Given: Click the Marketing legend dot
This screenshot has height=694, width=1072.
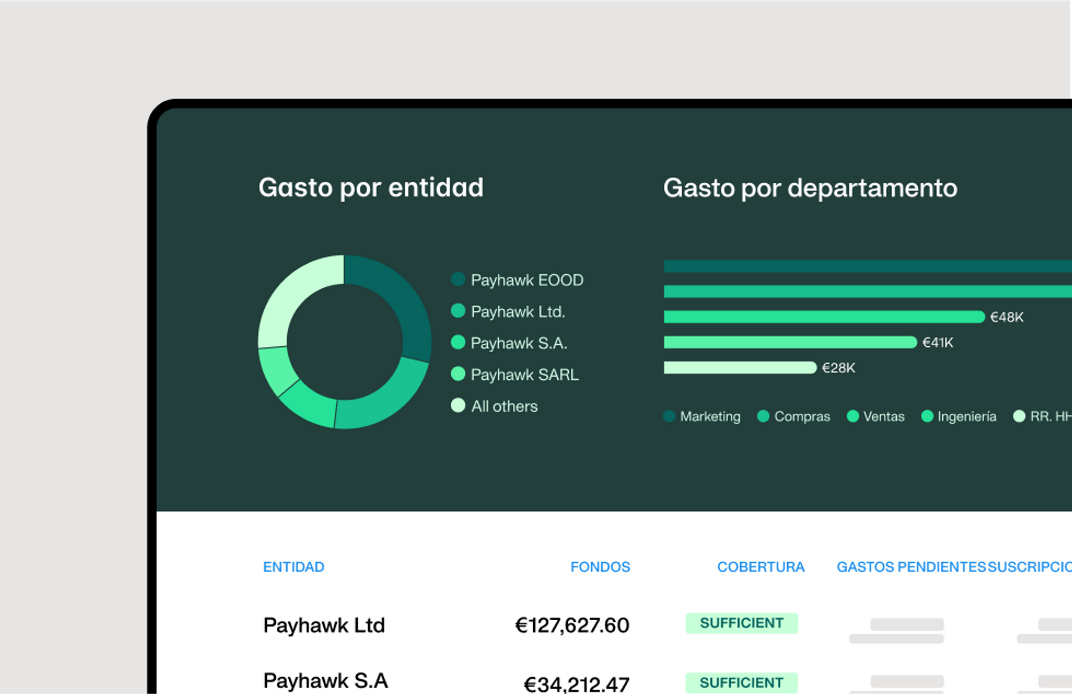Looking at the screenshot, I should coord(669,416).
